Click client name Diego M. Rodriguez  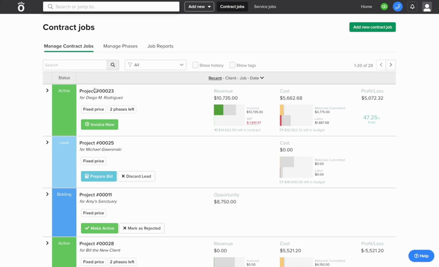point(104,98)
